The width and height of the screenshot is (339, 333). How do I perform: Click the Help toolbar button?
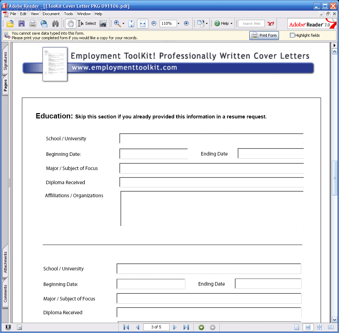point(221,23)
